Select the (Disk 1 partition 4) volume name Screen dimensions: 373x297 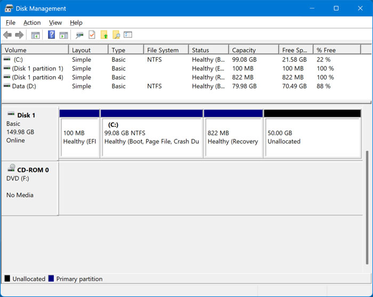tap(38, 77)
